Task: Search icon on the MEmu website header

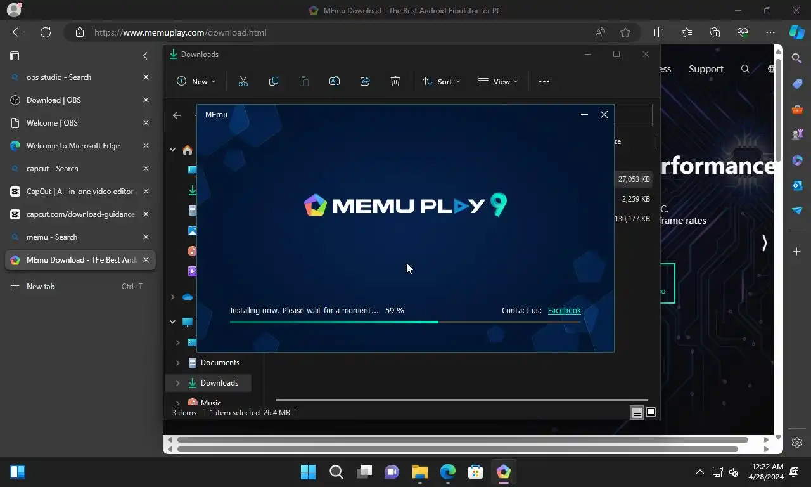Action: (x=745, y=69)
